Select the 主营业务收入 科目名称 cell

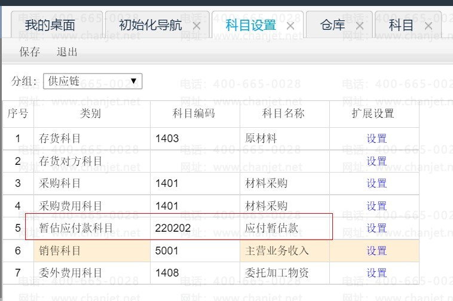(x=284, y=251)
